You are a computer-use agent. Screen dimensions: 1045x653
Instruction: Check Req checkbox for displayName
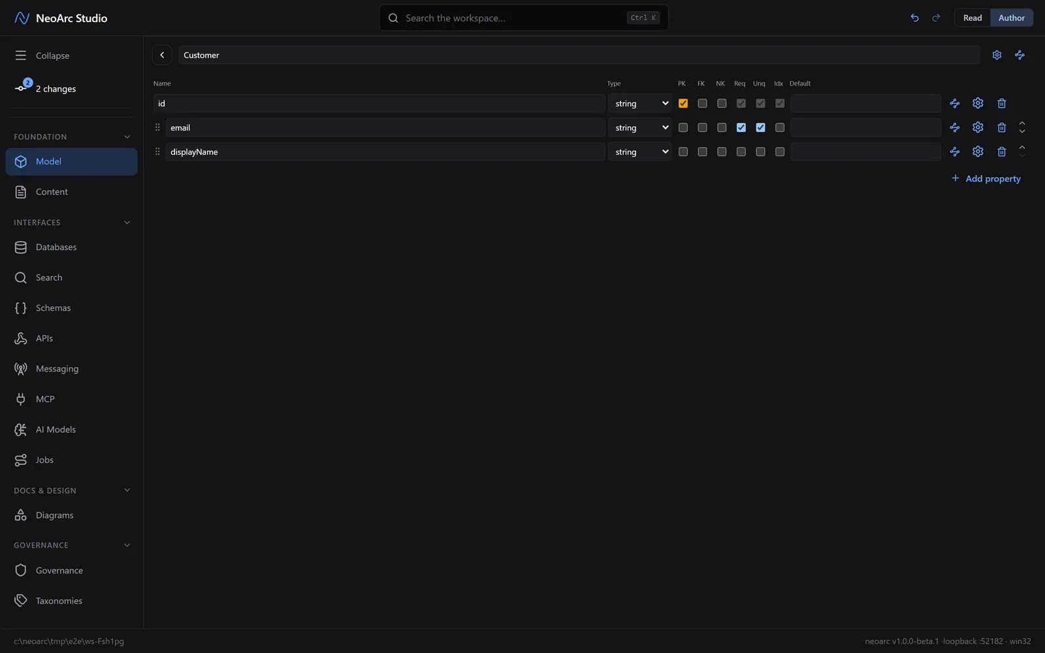tap(741, 151)
